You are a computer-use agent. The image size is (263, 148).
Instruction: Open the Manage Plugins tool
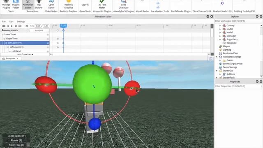pos(6,5)
